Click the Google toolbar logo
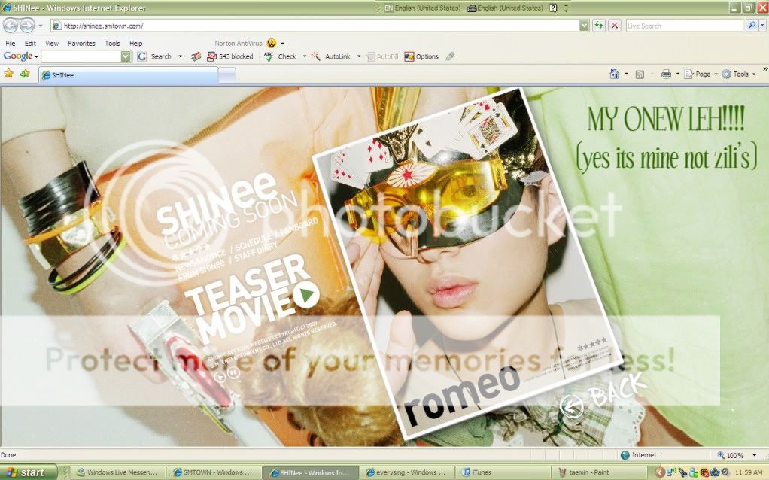 click(x=17, y=56)
